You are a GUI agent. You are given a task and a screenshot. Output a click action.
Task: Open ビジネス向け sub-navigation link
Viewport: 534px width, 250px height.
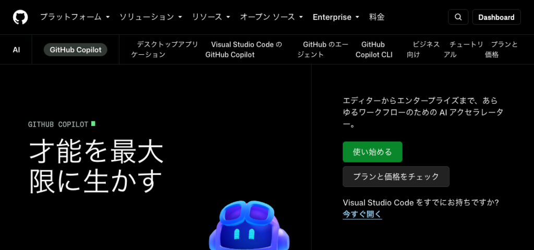[423, 49]
